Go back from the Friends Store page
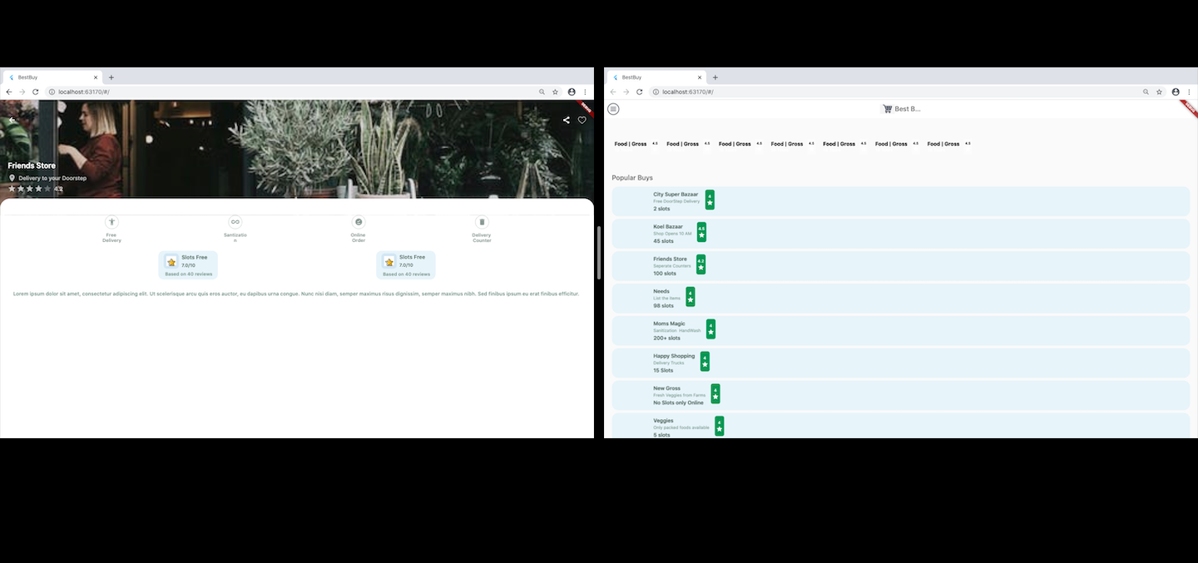 tap(12, 120)
